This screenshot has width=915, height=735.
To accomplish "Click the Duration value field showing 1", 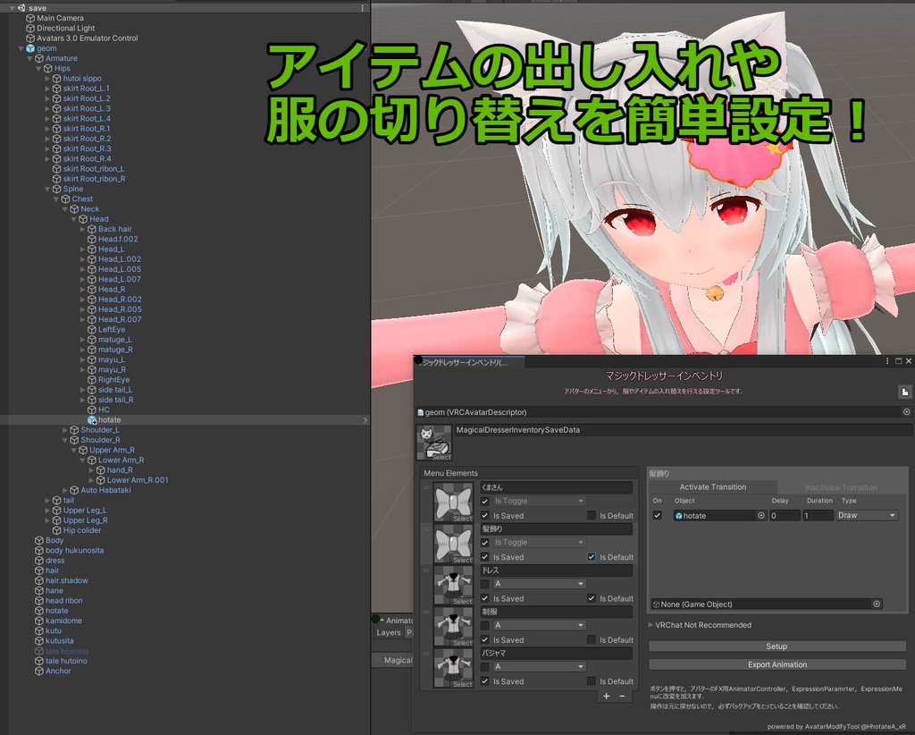I will [x=818, y=516].
